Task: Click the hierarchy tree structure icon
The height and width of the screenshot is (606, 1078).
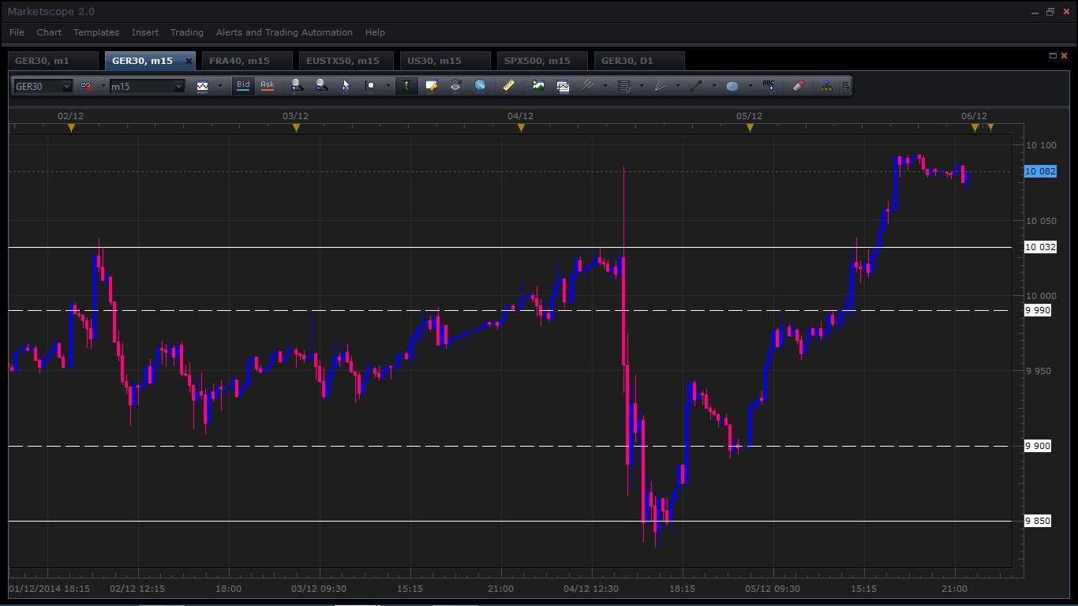Action: click(826, 86)
